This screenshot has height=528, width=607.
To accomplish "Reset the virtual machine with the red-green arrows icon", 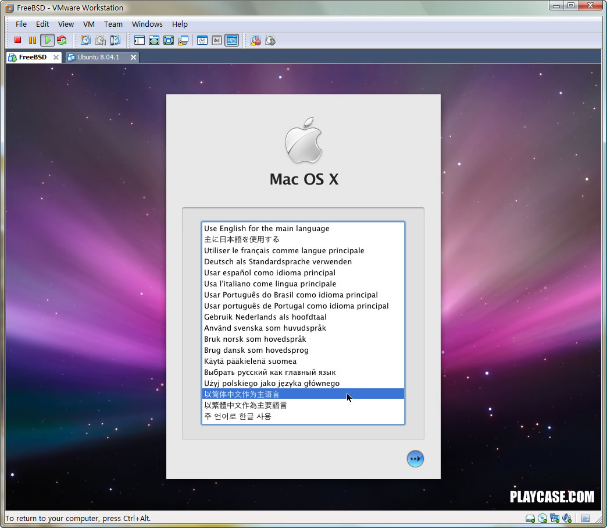I will pyautogui.click(x=62, y=40).
